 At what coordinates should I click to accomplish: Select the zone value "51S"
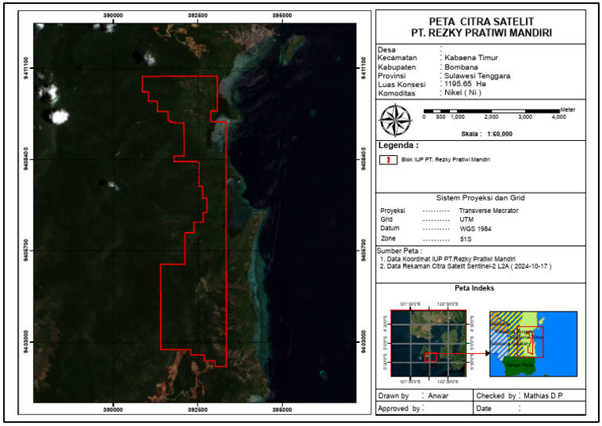(x=466, y=240)
